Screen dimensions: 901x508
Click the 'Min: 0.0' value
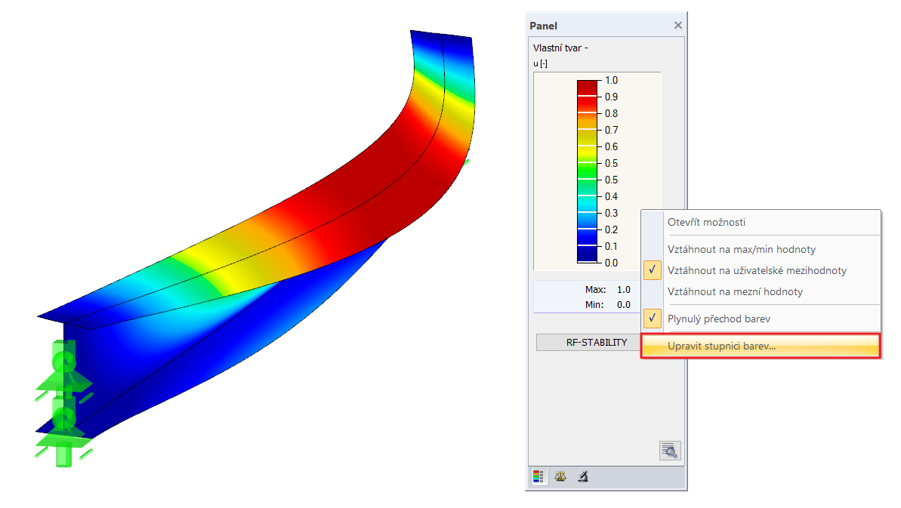[624, 305]
